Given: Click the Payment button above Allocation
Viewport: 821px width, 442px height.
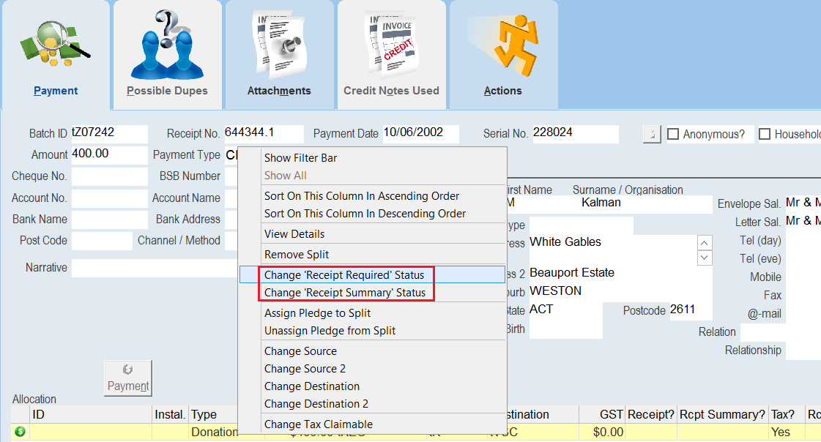Looking at the screenshot, I should coord(127,378).
